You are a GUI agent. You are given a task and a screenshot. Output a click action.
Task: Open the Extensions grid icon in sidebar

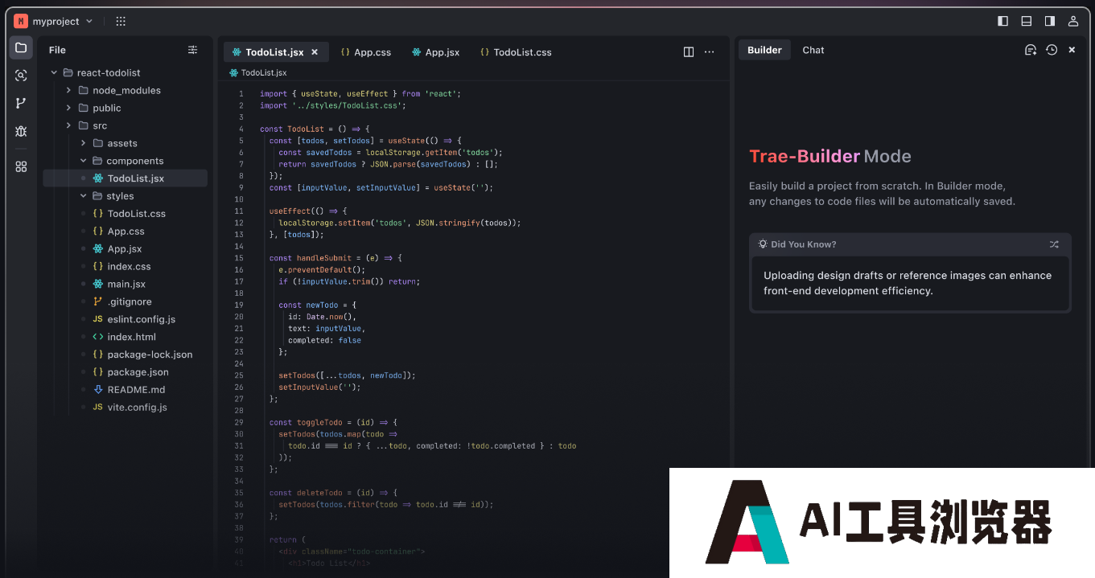point(21,166)
